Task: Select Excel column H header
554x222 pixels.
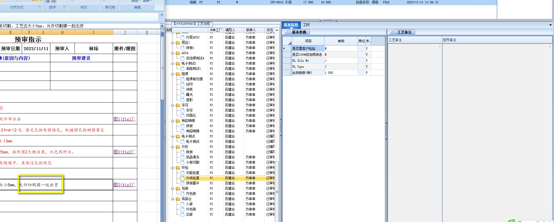Action: pyautogui.click(x=62, y=32)
